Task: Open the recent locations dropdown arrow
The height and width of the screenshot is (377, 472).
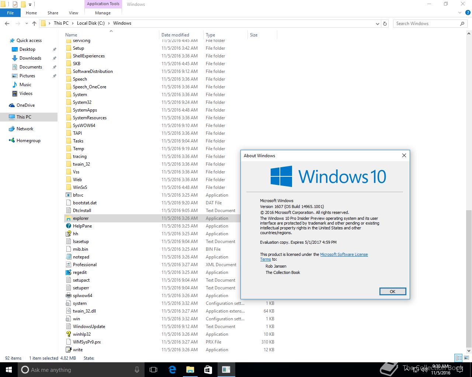Action: click(x=27, y=24)
